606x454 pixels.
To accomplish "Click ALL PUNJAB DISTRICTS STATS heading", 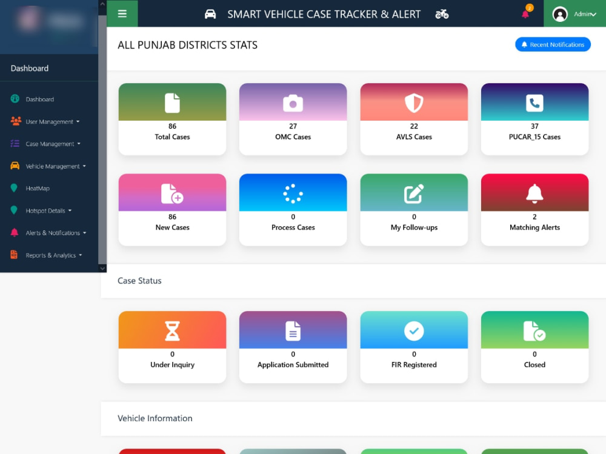I will (187, 45).
